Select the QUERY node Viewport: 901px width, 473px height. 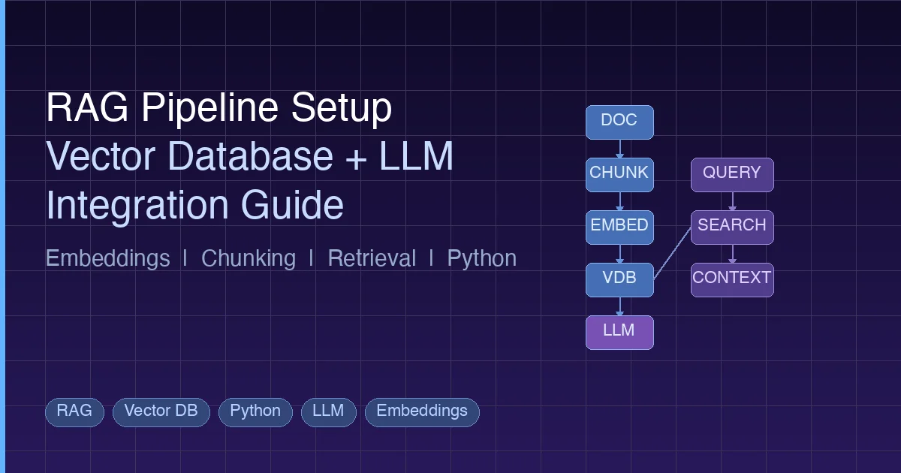tap(732, 174)
